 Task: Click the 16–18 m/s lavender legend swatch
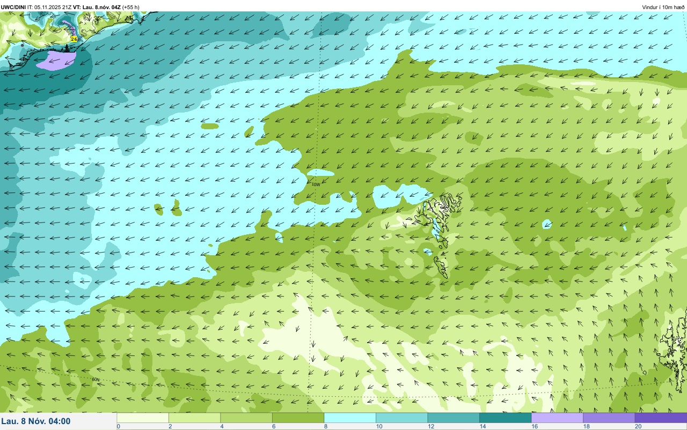[557, 418]
